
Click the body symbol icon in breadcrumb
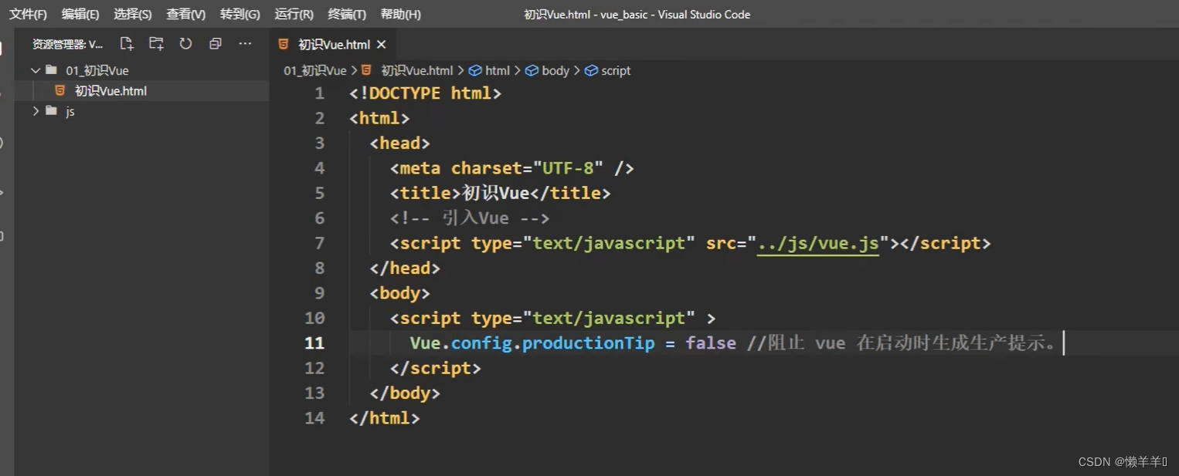[532, 71]
